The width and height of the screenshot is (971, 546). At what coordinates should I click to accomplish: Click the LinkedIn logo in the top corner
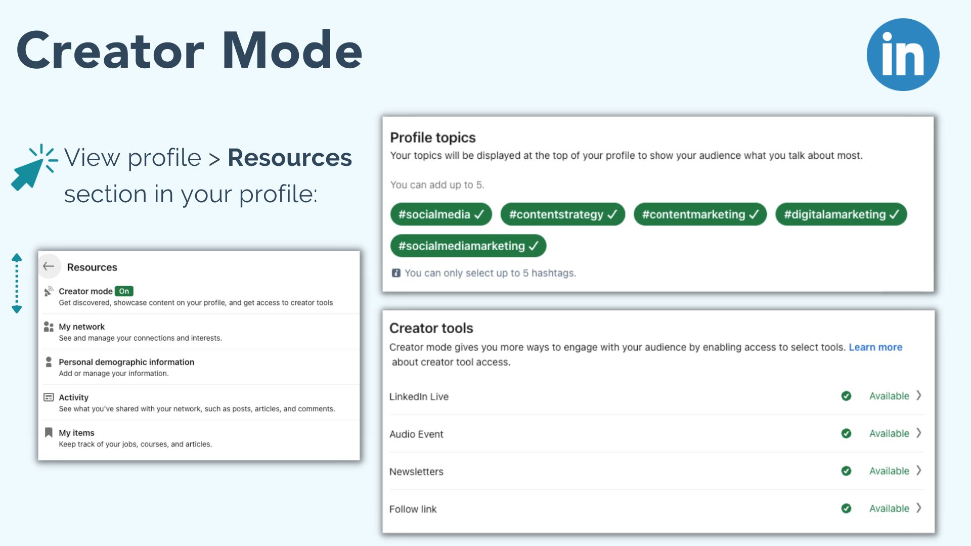click(x=903, y=55)
